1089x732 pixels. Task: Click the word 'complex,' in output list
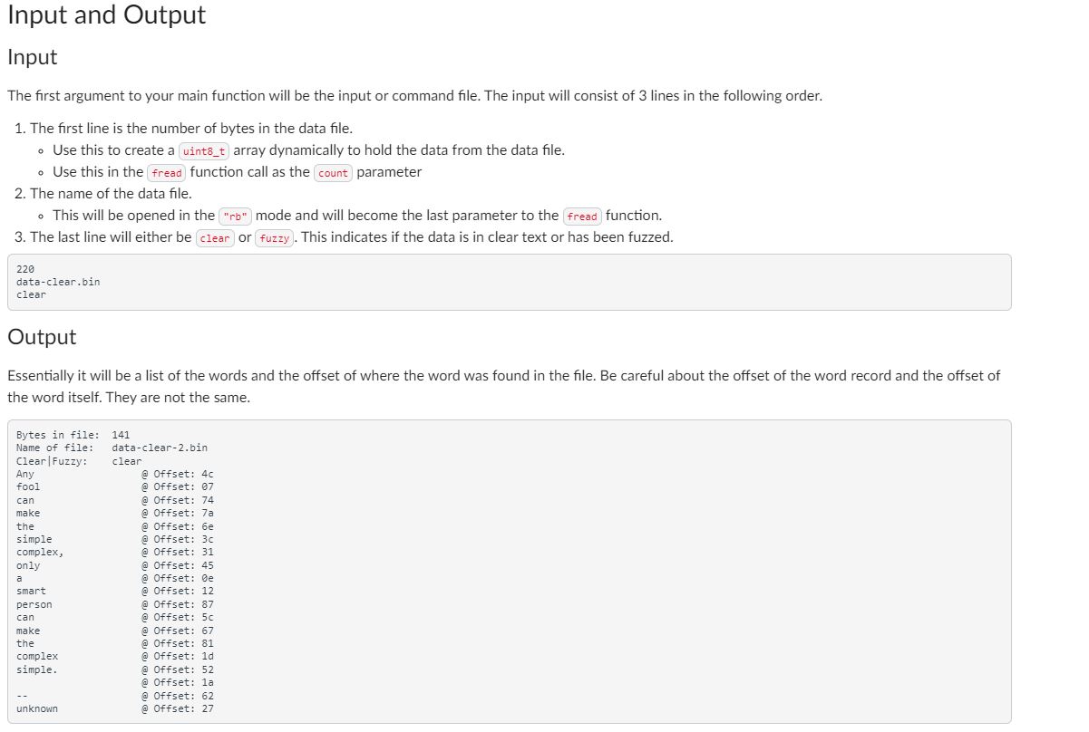coord(40,552)
